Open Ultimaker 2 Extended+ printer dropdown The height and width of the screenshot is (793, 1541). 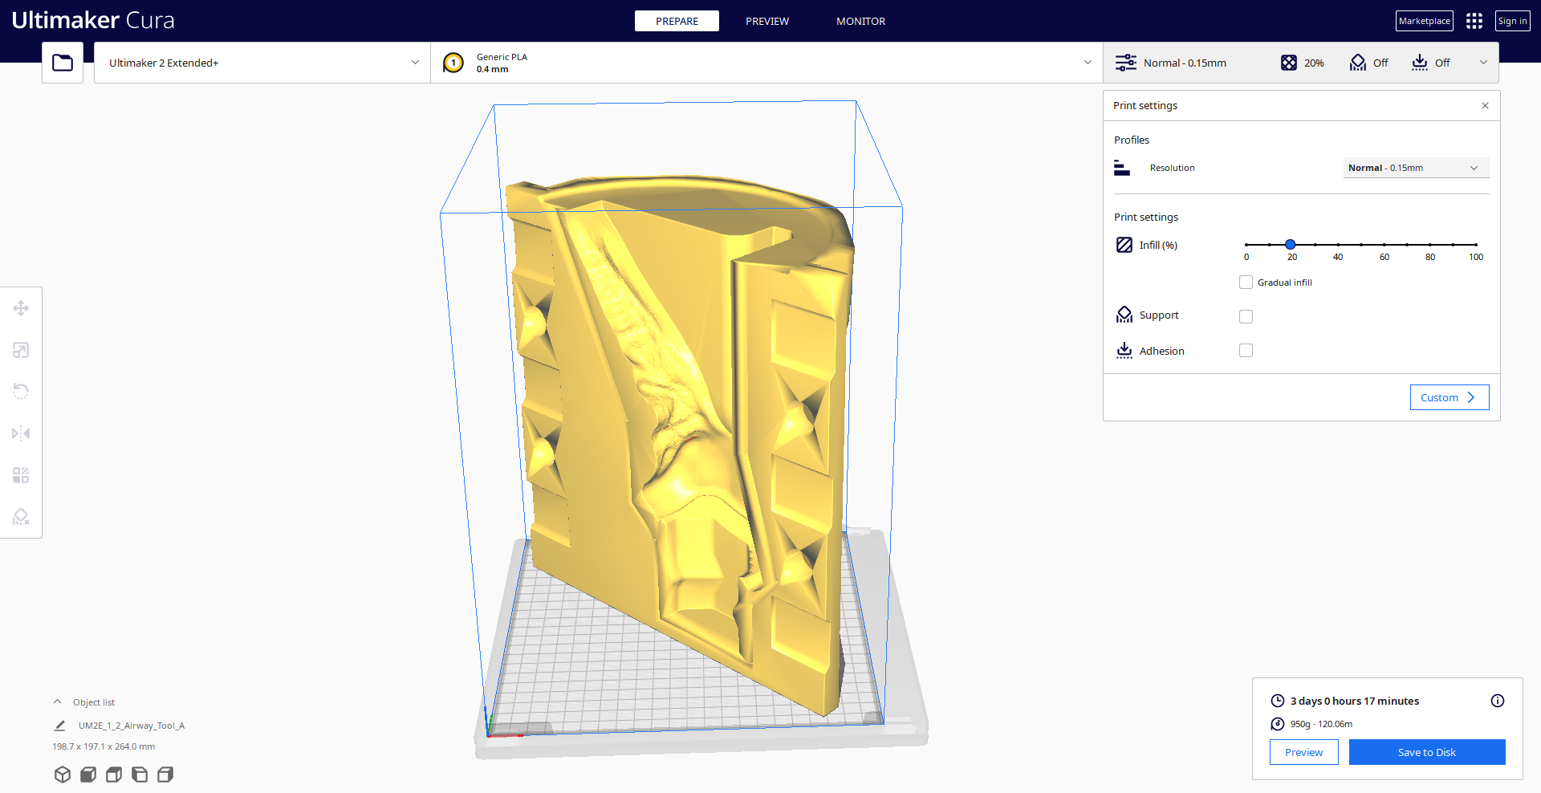click(262, 63)
